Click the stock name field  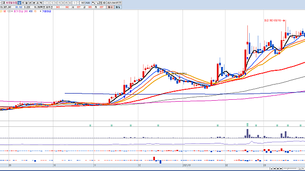11,3
